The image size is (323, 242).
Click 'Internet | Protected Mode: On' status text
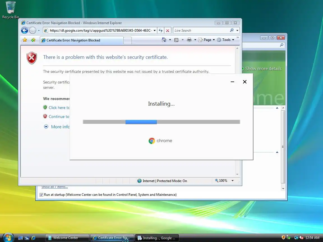tap(165, 181)
